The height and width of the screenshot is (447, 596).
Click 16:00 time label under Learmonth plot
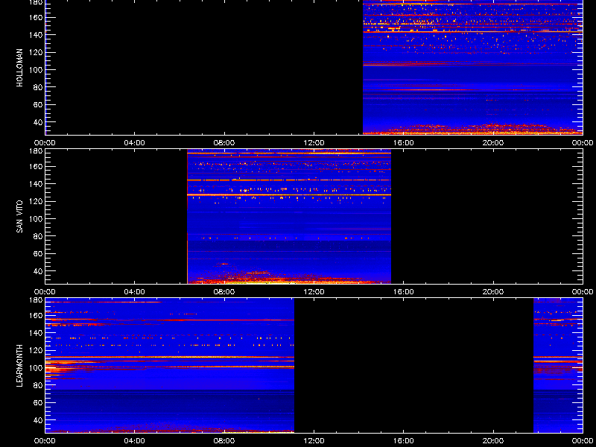click(404, 441)
